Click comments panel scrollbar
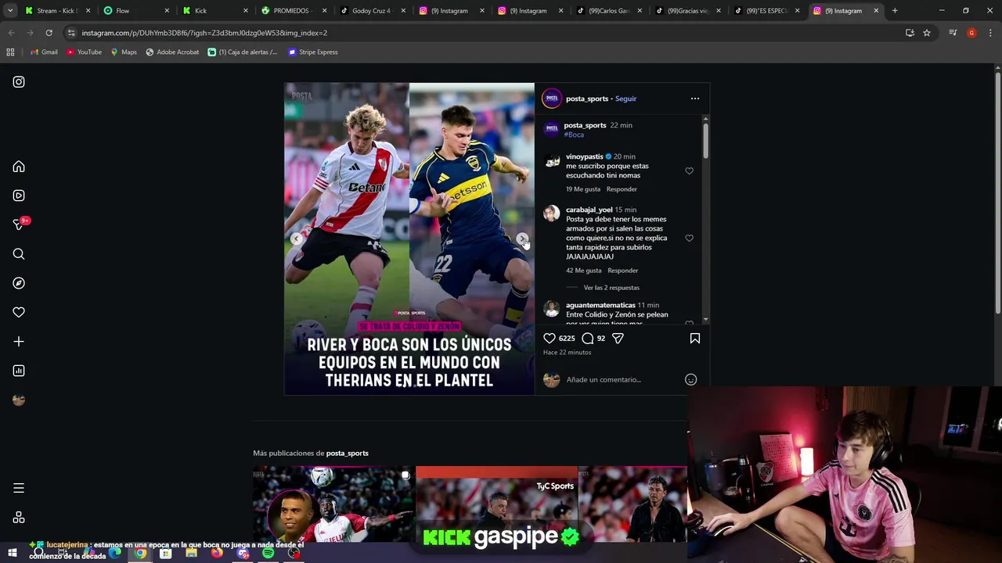Screen dimensions: 1002x563 click(x=705, y=141)
